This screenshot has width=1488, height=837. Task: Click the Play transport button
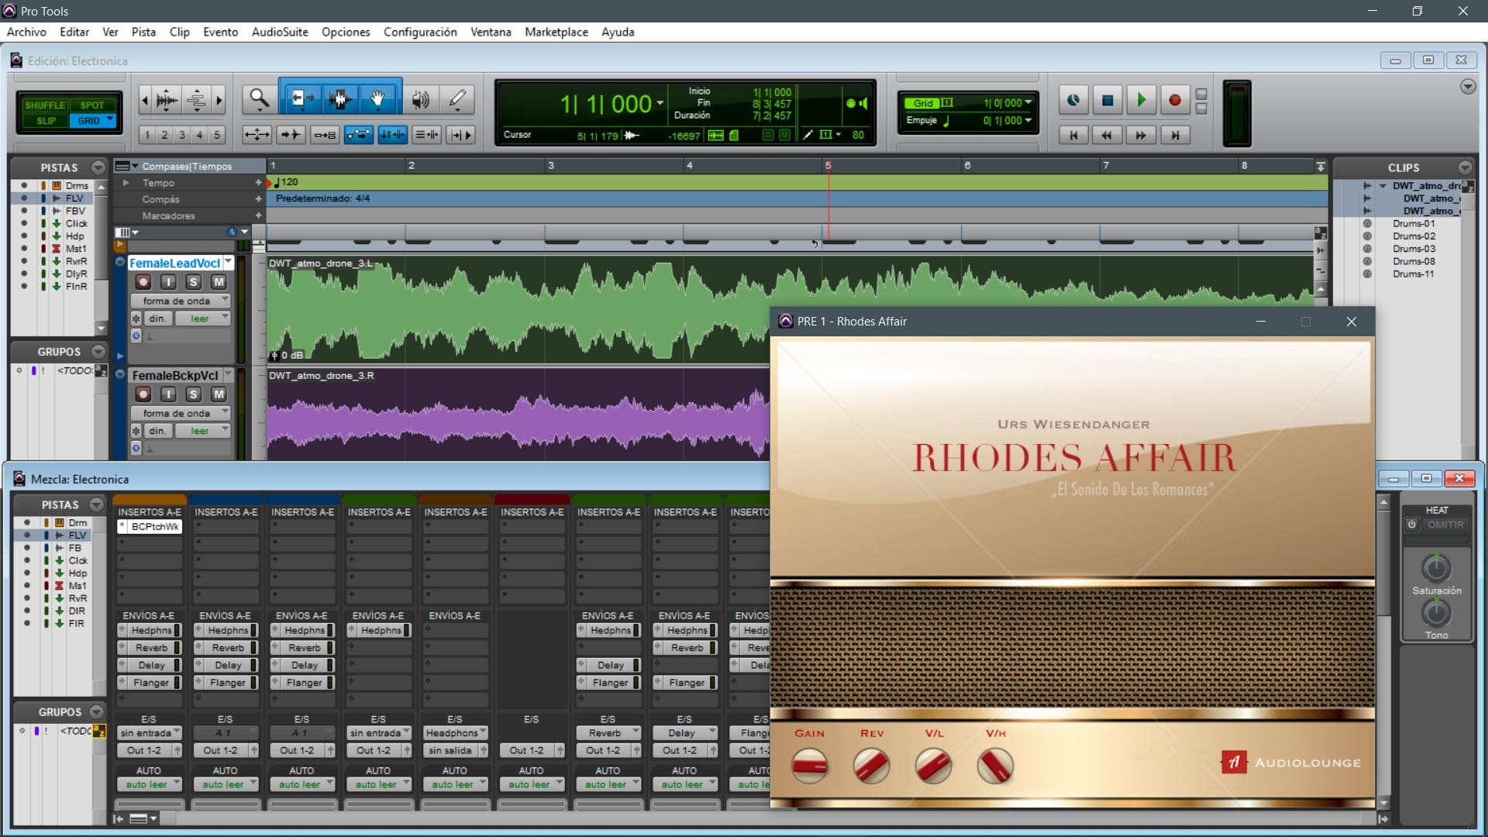tap(1141, 100)
